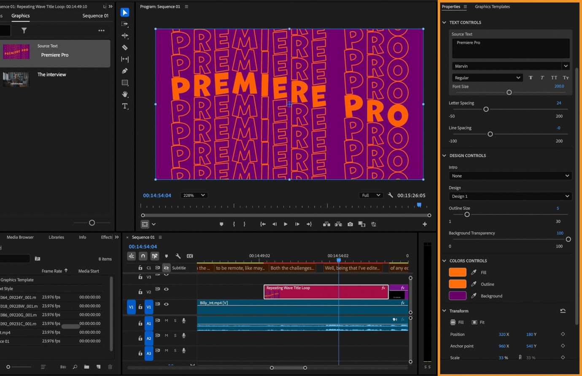Viewport: 582px width, 376px height.
Task: Add a marker with the marker icon
Action: pos(167,256)
